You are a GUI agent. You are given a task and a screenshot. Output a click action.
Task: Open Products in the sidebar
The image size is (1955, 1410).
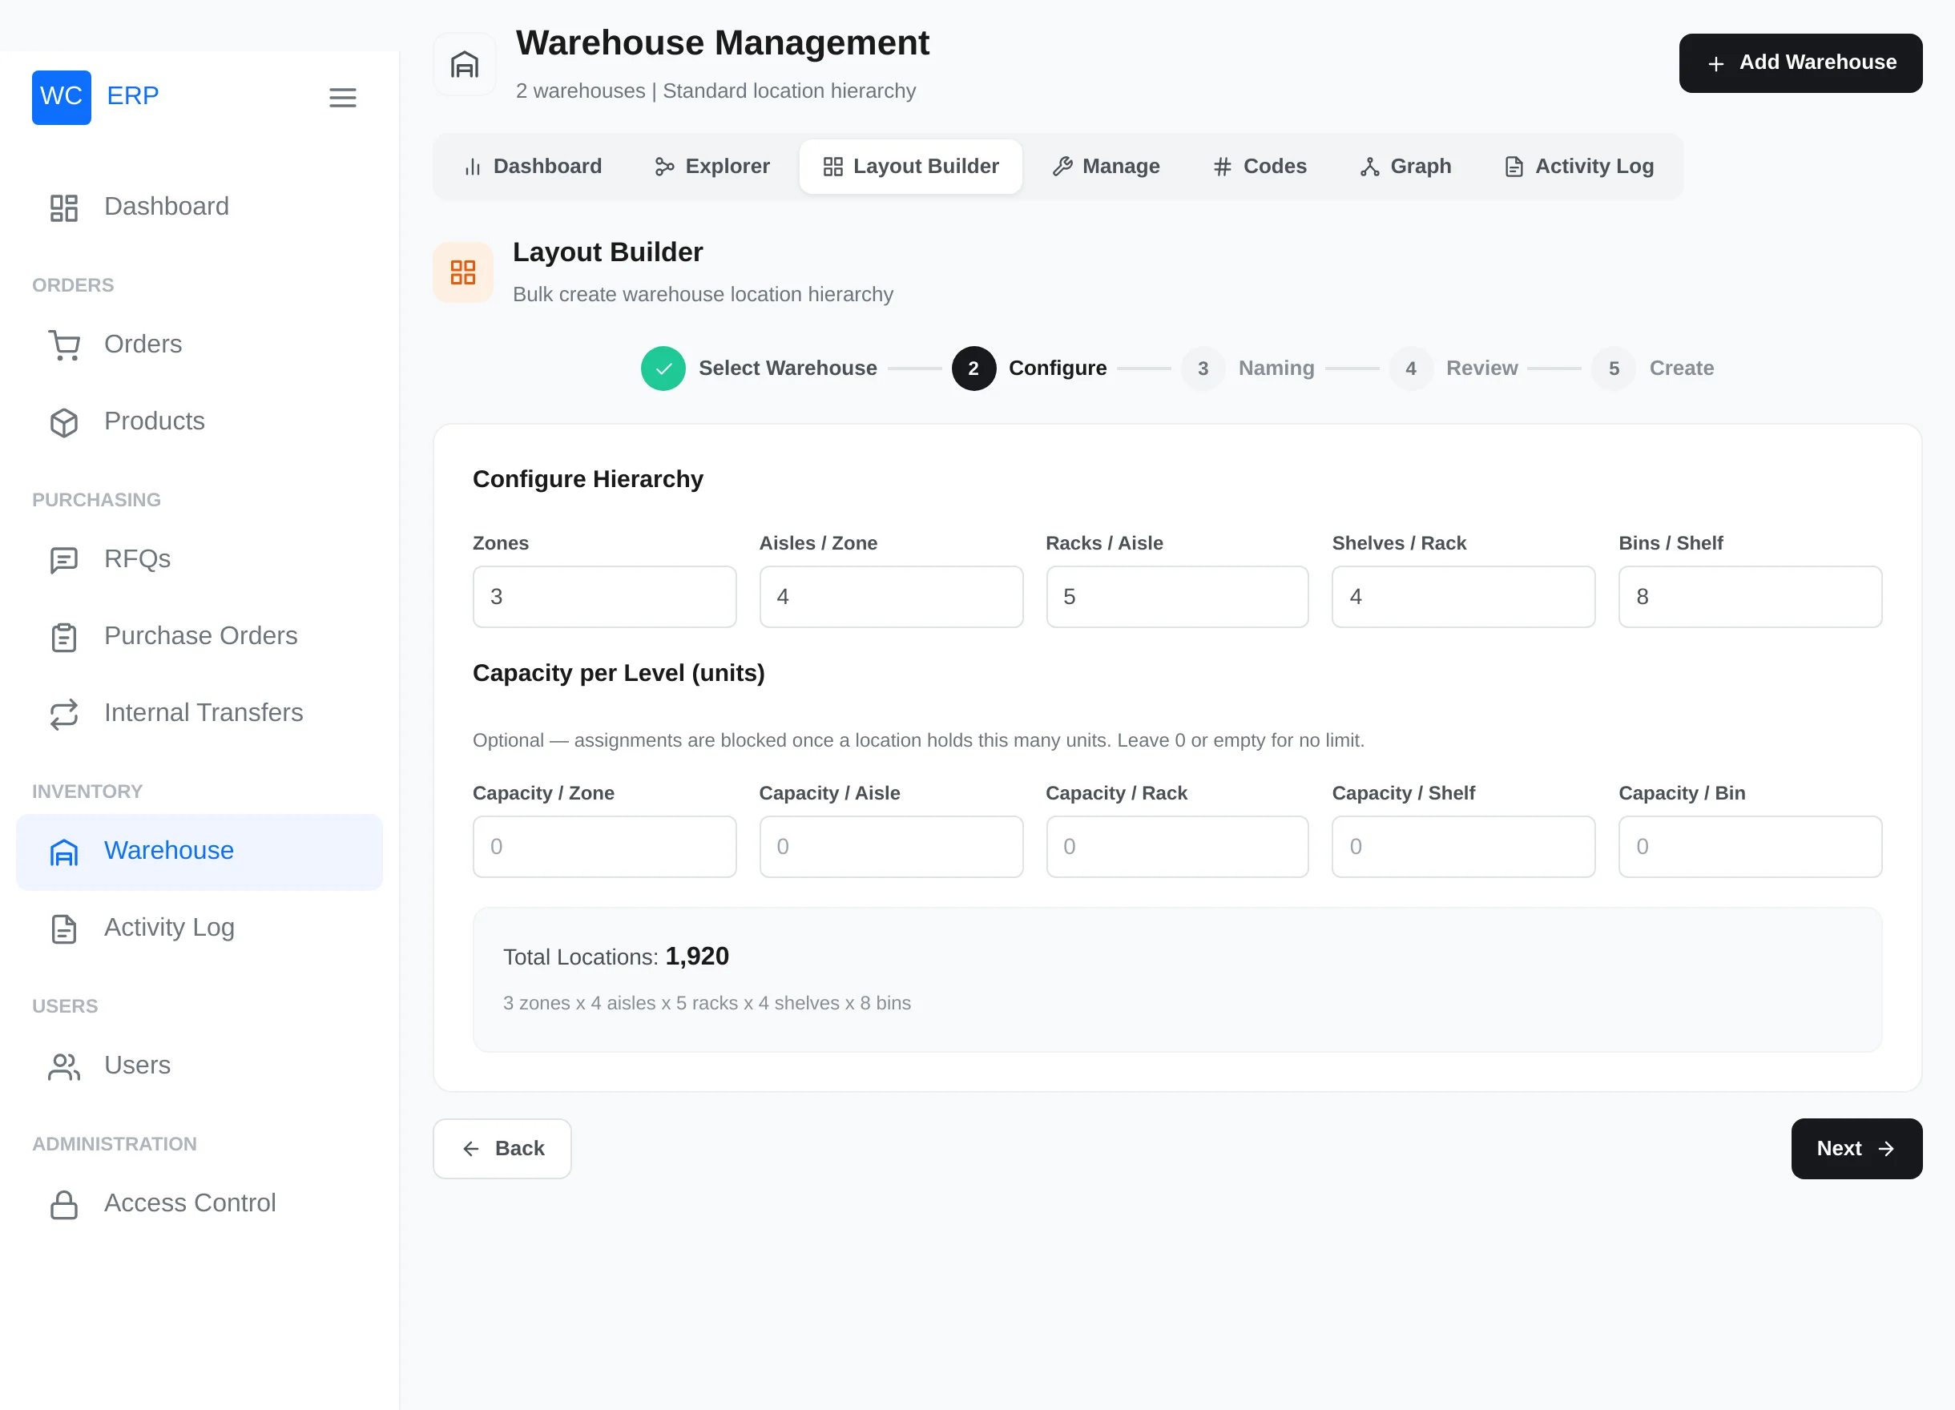coord(200,421)
